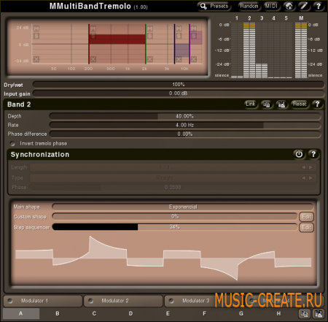Open Synchronization help question mark
The height and width of the screenshot is (322, 328).
tap(313, 154)
